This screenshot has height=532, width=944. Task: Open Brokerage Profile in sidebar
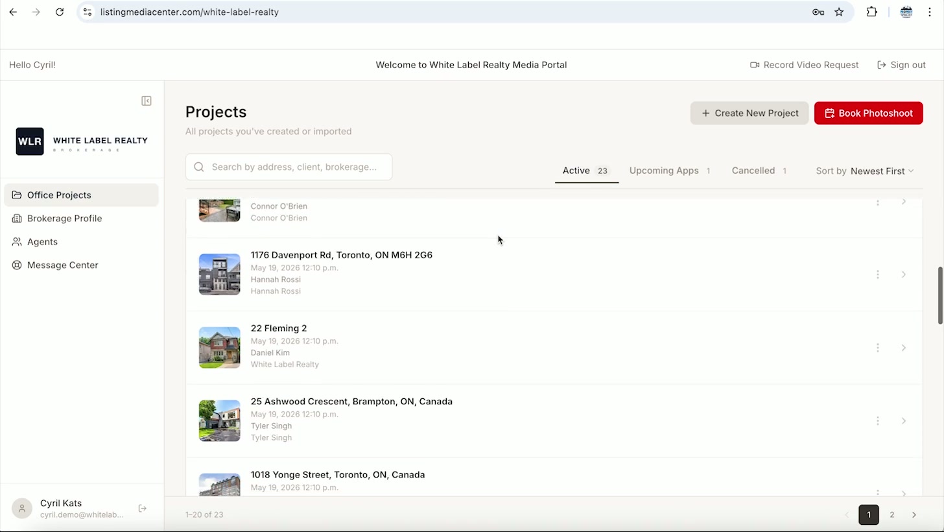[81, 218]
